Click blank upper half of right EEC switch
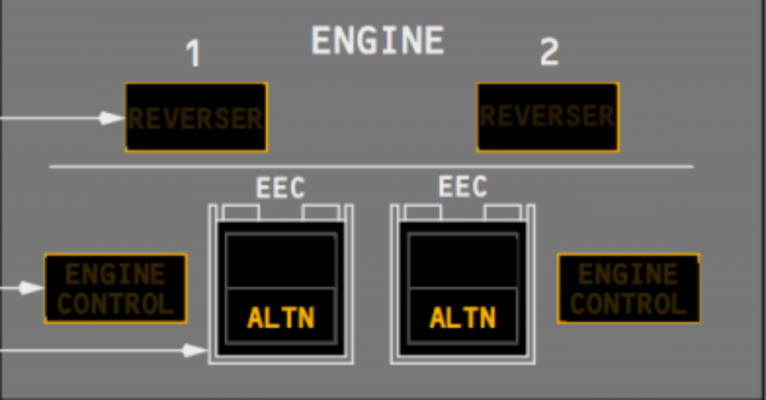 pos(462,261)
